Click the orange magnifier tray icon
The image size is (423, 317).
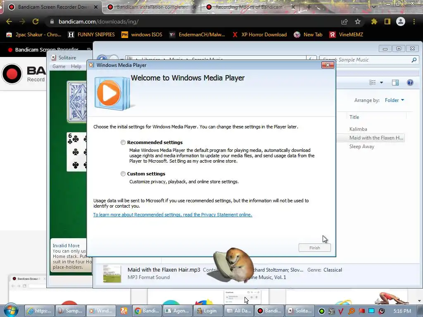pyautogui.click(x=351, y=311)
